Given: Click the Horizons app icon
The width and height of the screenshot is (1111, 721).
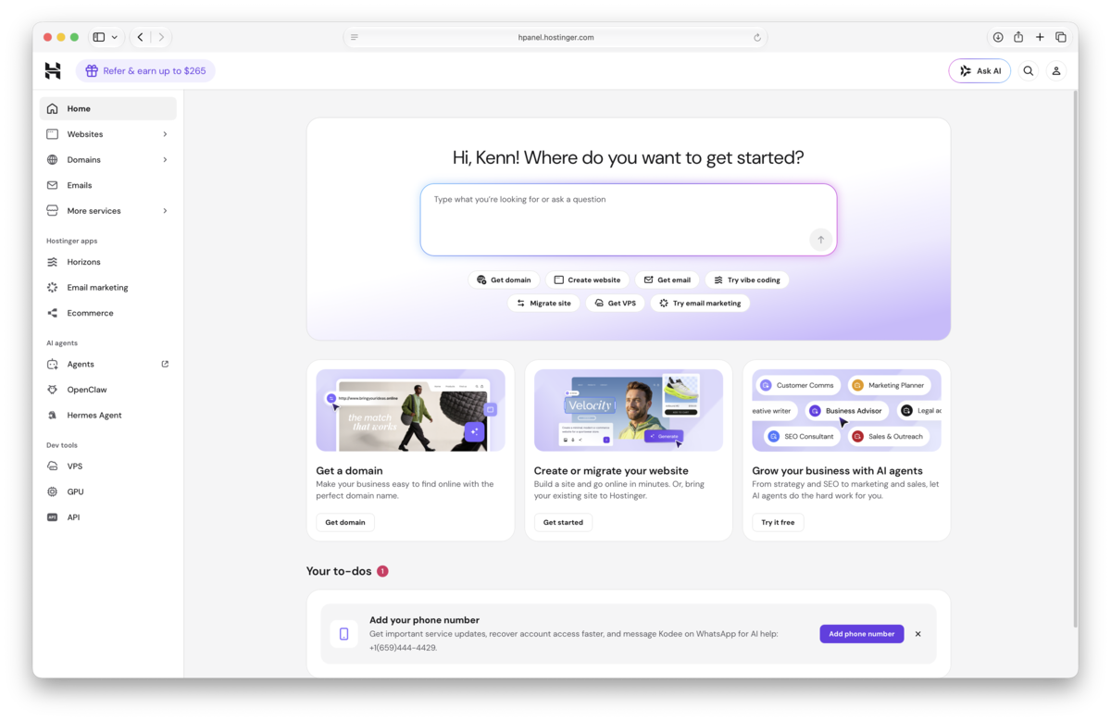Looking at the screenshot, I should (x=53, y=262).
